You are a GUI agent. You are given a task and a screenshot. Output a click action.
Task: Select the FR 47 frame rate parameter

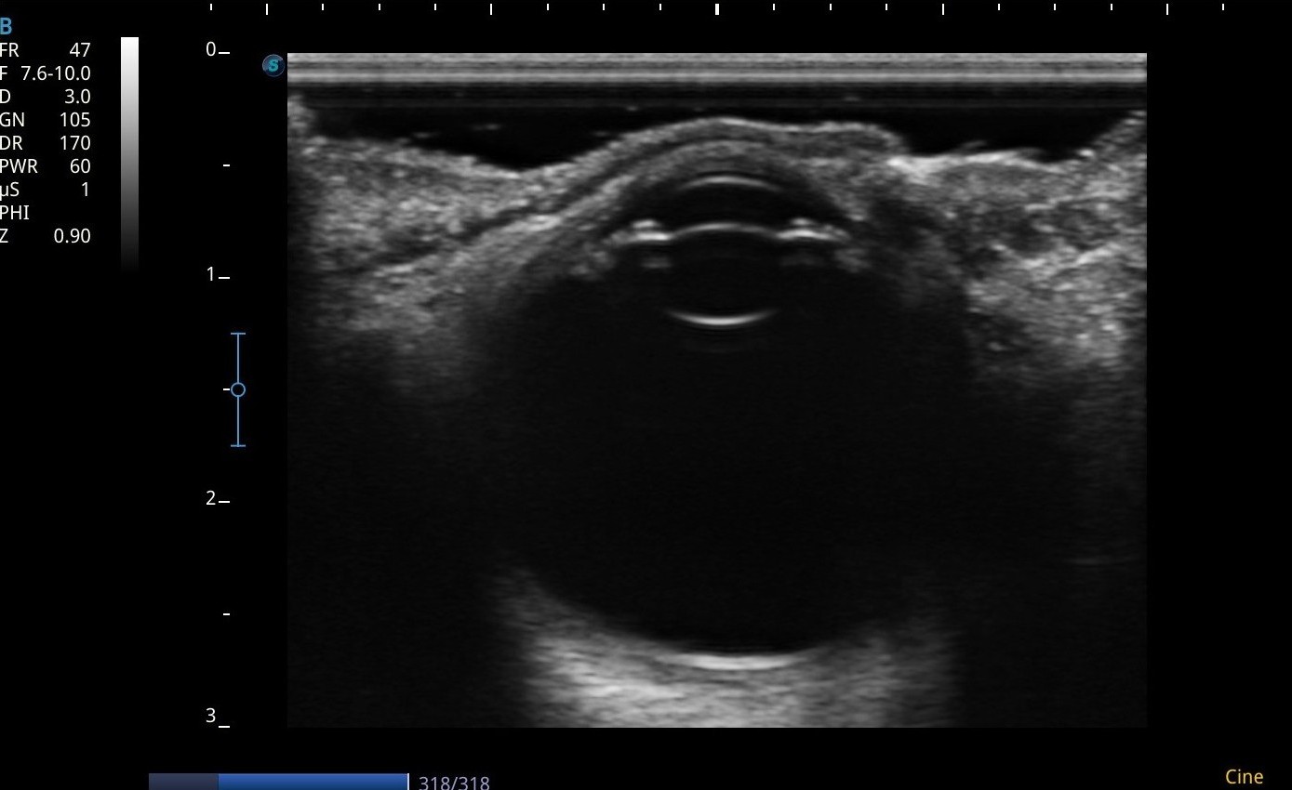point(46,50)
